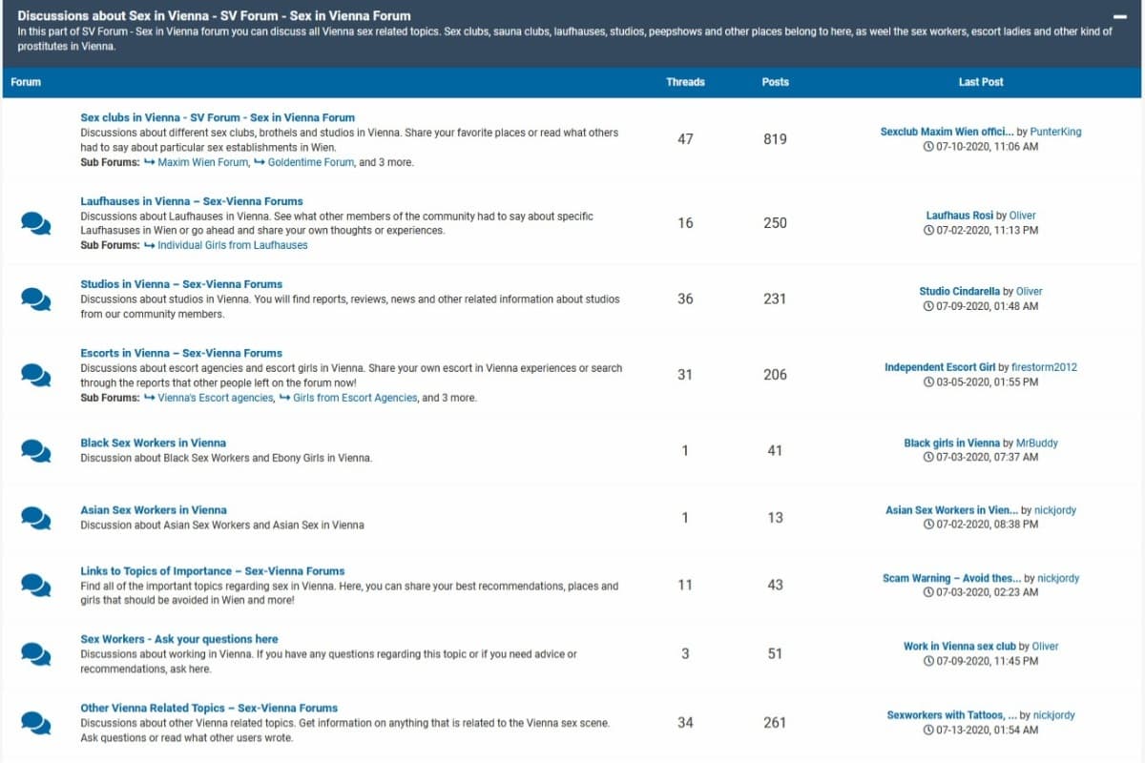1145x763 pixels.
Task: Click the forum icon next to Black Sex Workers
Action: click(35, 450)
